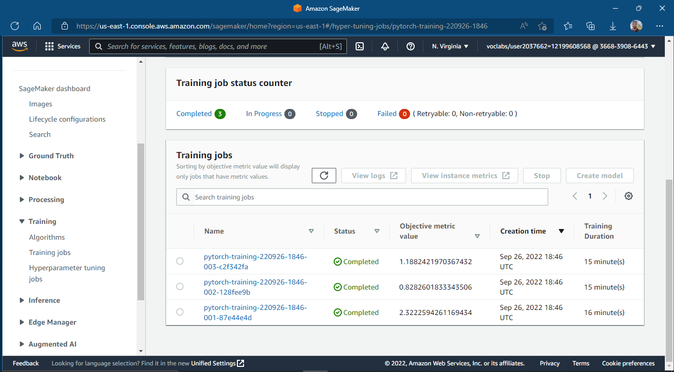Open job pytorch-training-220926-1846-002-128fee9b link
The height and width of the screenshot is (372, 674).
click(255, 287)
